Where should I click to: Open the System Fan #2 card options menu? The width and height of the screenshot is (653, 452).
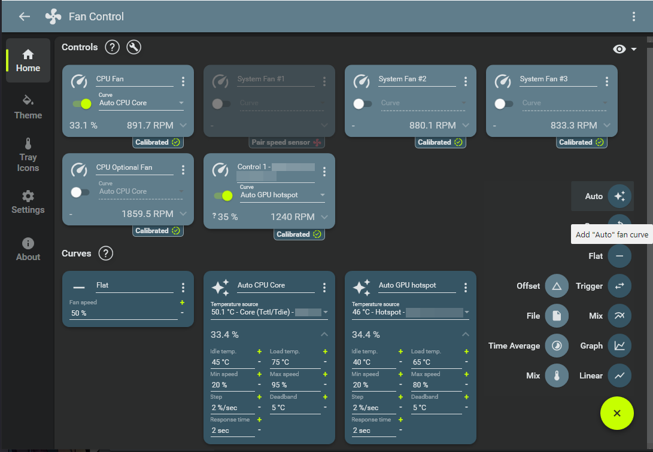pyautogui.click(x=466, y=81)
